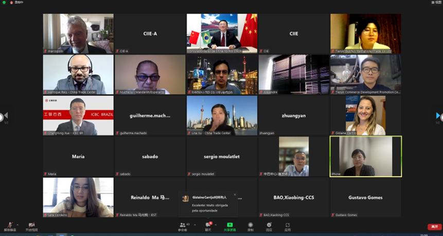This screenshot has height=236, width=443.
Task: Unmute the microphone in the toolbar
Action: pos(10,225)
